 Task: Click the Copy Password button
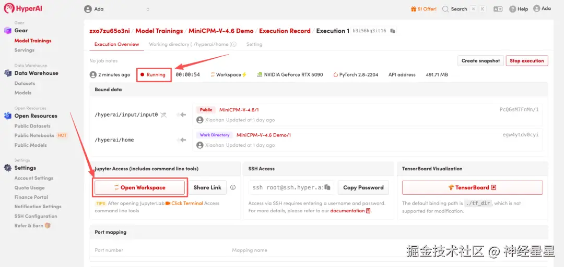(363, 187)
